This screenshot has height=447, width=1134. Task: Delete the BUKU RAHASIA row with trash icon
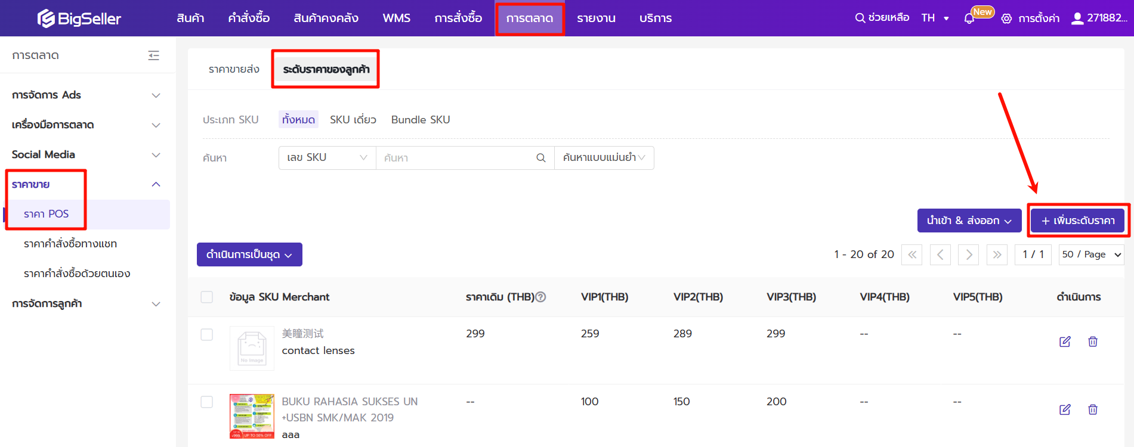(1092, 409)
